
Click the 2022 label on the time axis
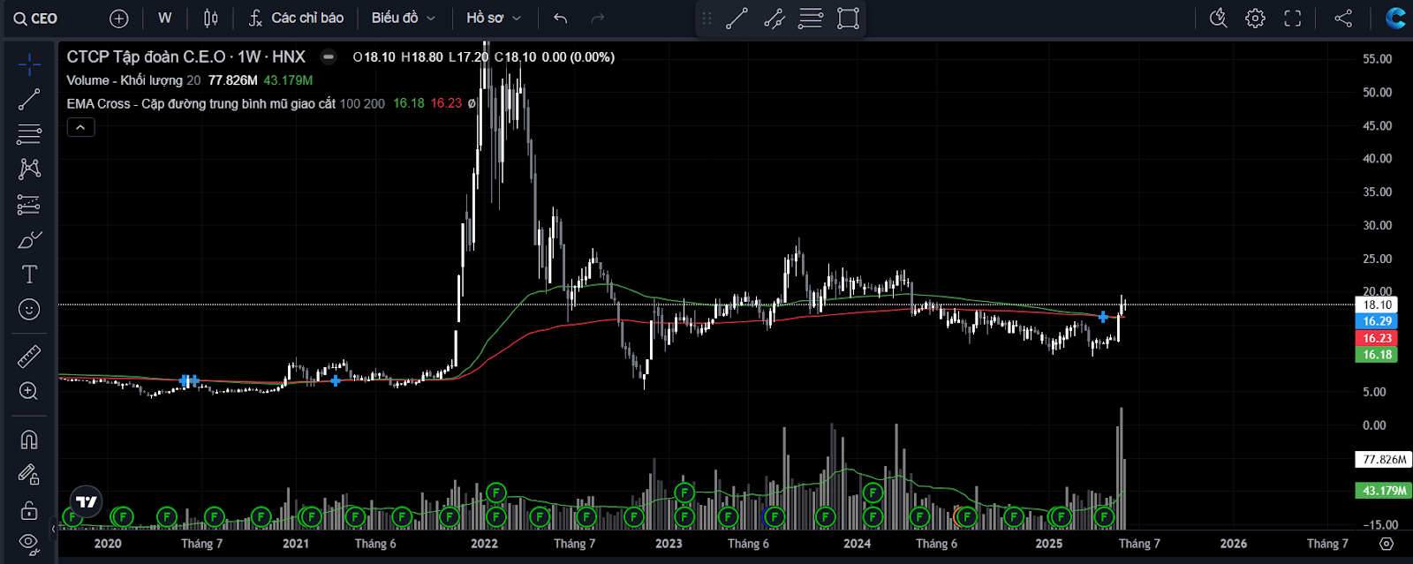[484, 544]
